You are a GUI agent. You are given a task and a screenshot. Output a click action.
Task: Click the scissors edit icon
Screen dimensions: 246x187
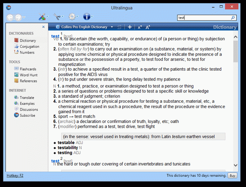[x=57, y=17]
